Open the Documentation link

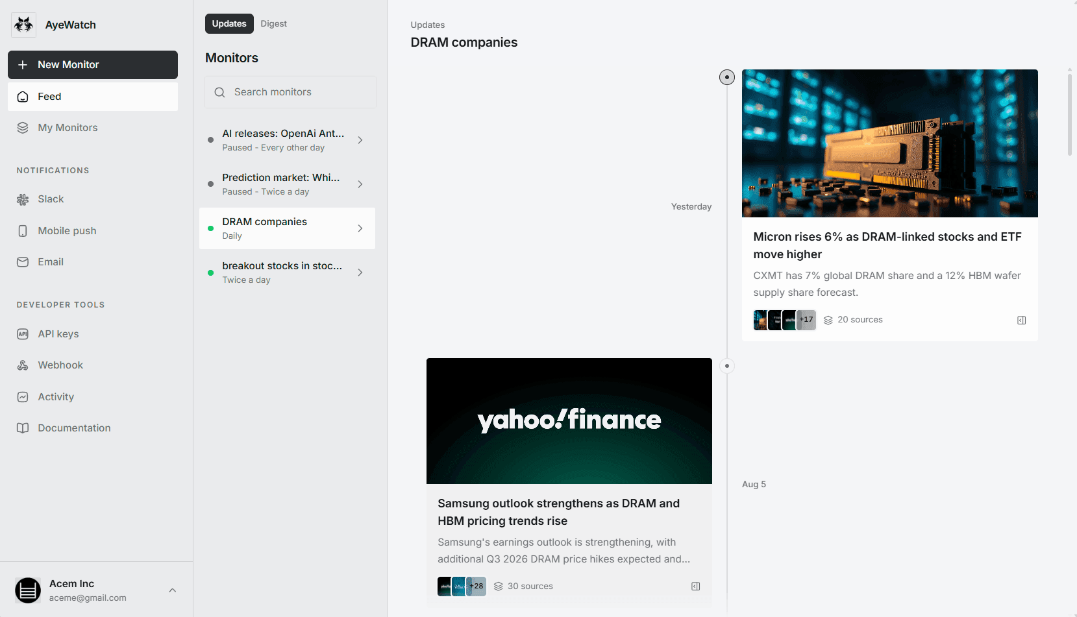click(x=93, y=428)
